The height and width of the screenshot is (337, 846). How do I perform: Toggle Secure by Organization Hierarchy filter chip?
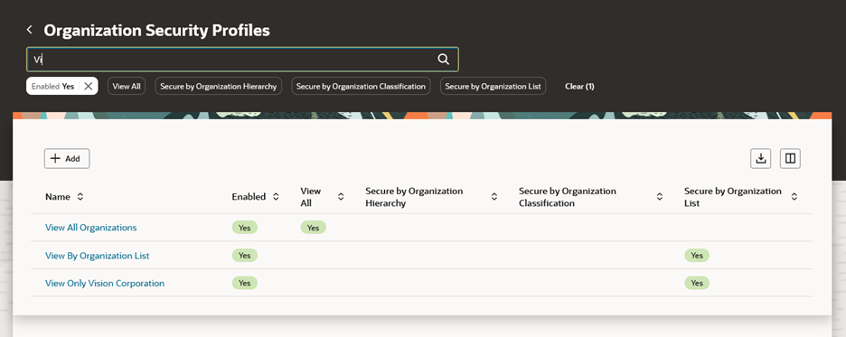point(219,86)
